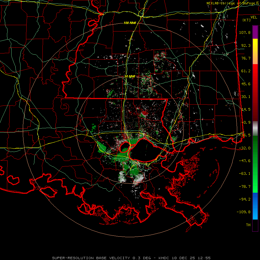Pick the blue segment of the color bar
The height and width of the screenshot is (260, 260).
point(255,206)
